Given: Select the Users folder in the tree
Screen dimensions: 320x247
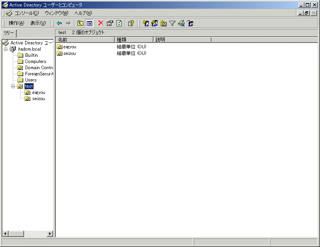Looking at the screenshot, I should tap(31, 80).
